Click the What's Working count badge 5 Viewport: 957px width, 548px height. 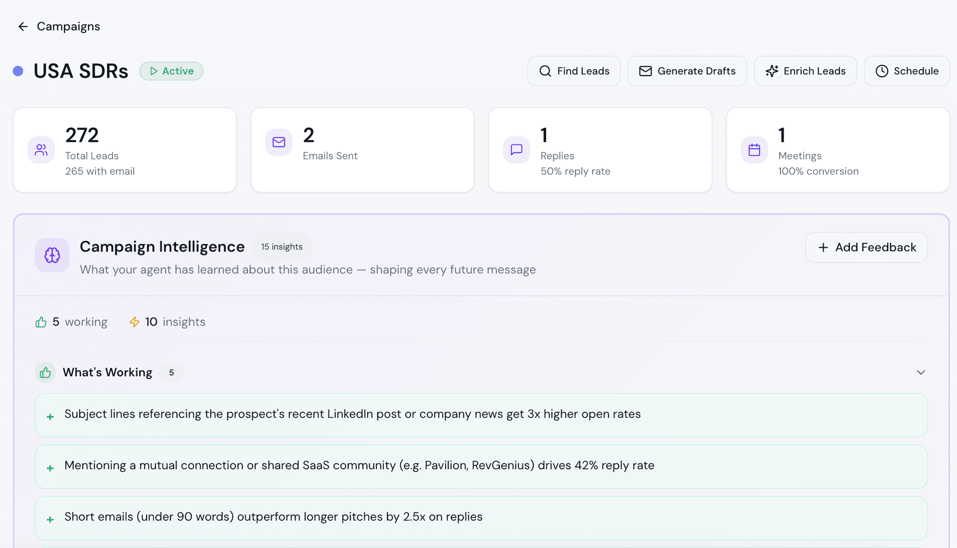(x=171, y=373)
